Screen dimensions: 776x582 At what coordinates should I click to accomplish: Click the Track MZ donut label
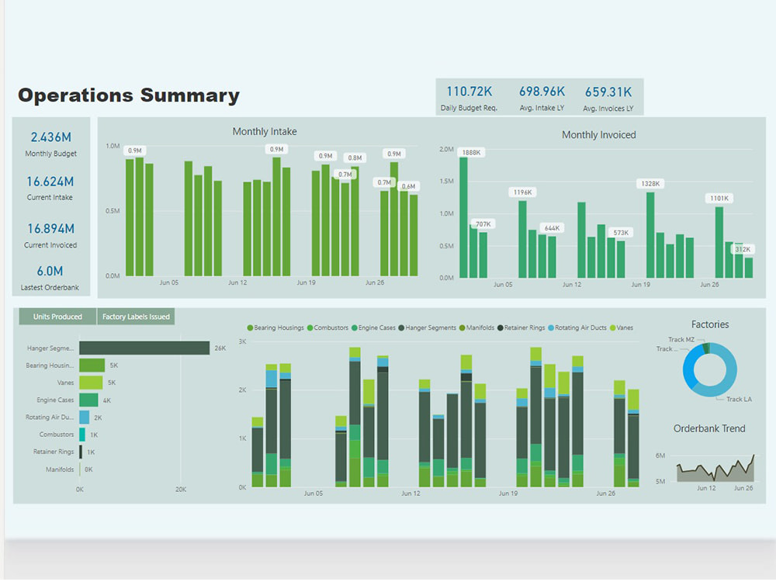pos(681,340)
